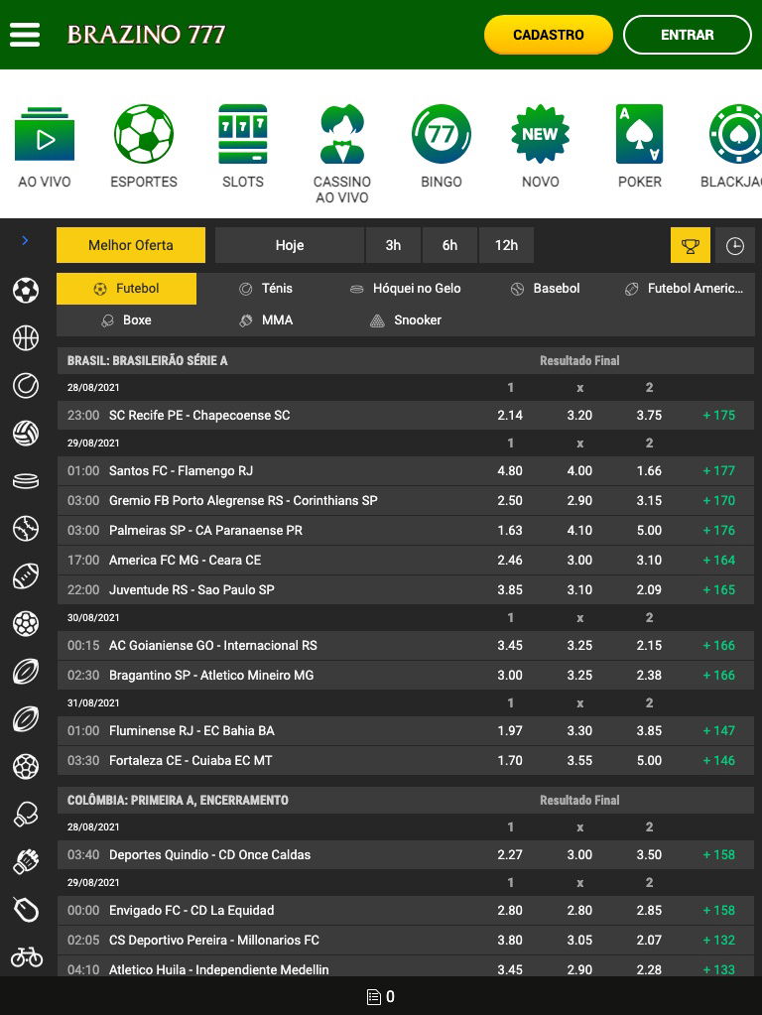The width and height of the screenshot is (762, 1015).
Task: Open the Fluminense RJ - EC Bahia match
Action: coord(191,730)
